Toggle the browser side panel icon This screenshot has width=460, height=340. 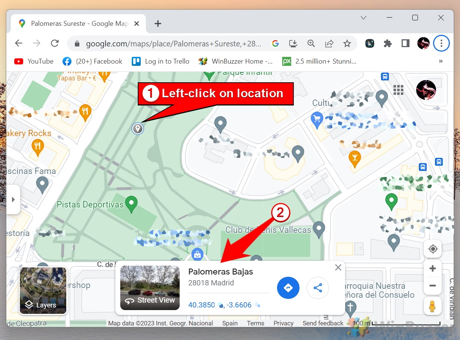[405, 43]
